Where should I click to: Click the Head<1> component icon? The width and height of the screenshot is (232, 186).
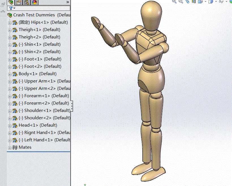(15, 126)
